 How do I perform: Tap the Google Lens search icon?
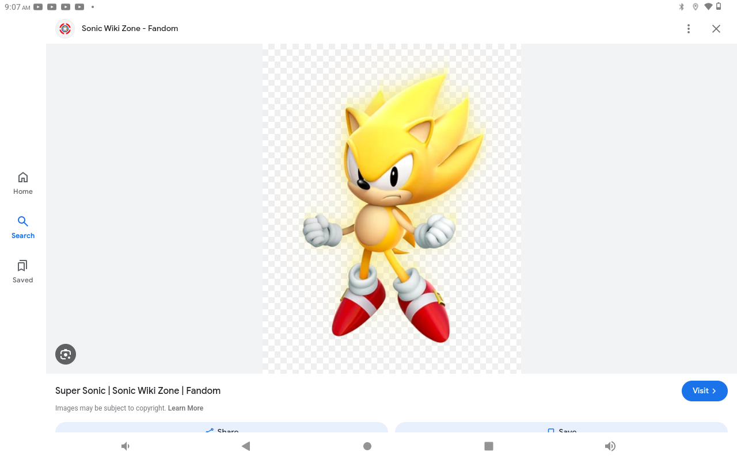click(x=66, y=354)
